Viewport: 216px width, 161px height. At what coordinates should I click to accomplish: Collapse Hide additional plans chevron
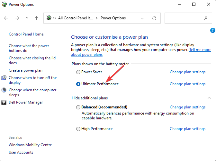tap(209, 98)
